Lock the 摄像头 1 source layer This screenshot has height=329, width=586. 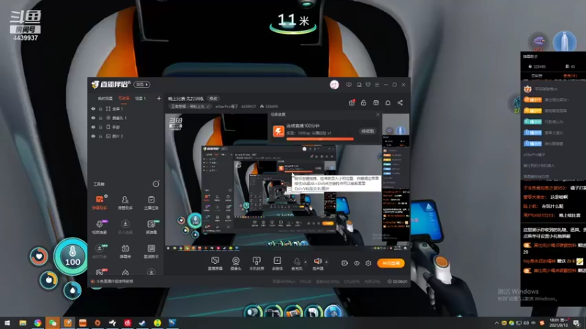point(100,118)
